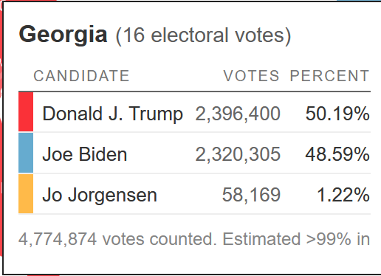Image resolution: width=381 pixels, height=276 pixels.
Task: Click the orange Jorgensen color swatch
Action: click(26, 193)
